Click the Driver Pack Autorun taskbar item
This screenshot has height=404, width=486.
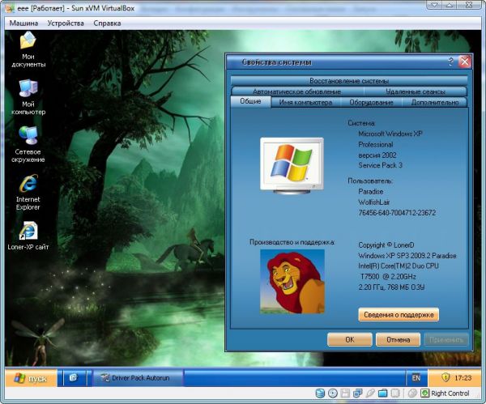click(x=138, y=377)
